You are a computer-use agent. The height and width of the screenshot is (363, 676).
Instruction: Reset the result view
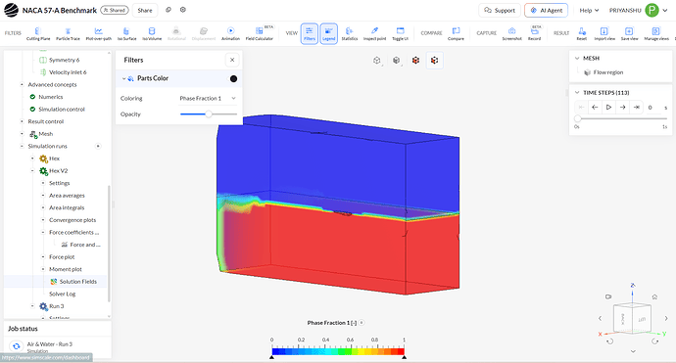582,33
